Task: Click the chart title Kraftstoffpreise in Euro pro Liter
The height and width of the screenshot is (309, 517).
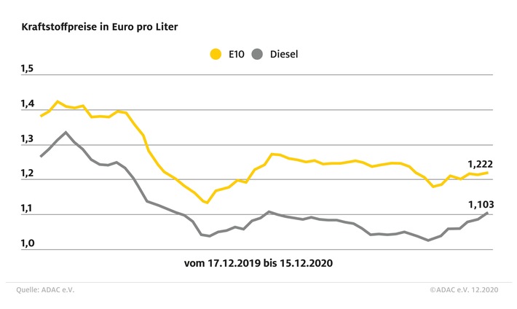Action: click(x=99, y=26)
